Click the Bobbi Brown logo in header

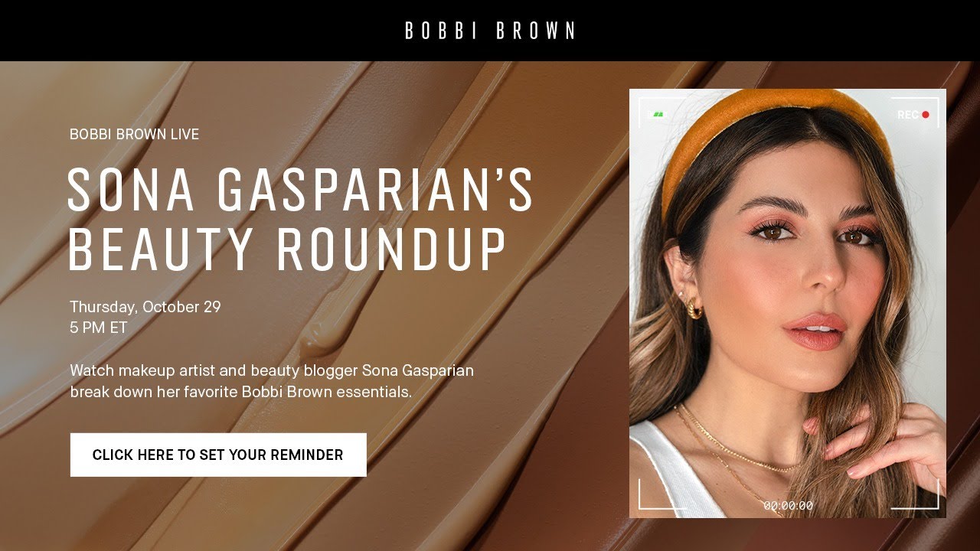(490, 31)
